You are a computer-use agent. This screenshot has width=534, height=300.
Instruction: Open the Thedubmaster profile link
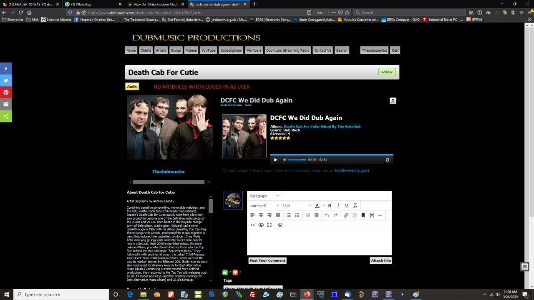169,172
